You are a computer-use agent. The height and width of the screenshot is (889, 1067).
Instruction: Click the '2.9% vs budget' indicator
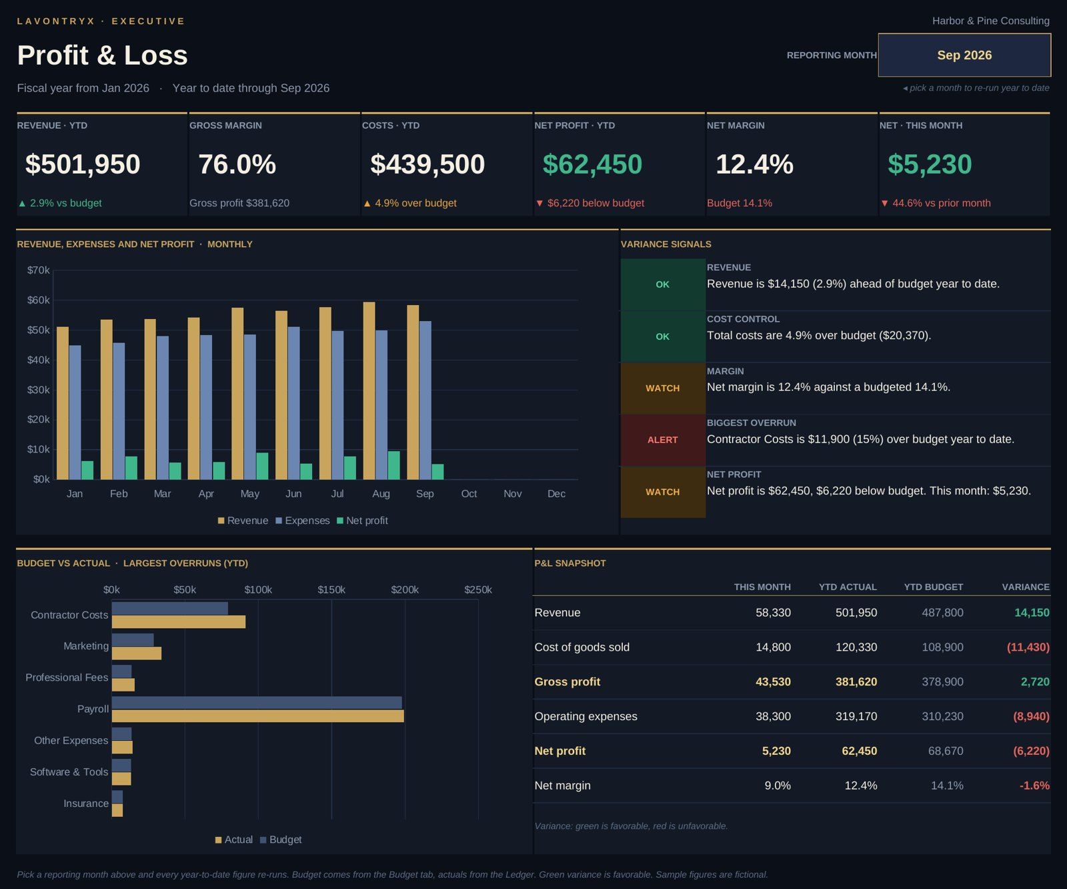coord(60,203)
